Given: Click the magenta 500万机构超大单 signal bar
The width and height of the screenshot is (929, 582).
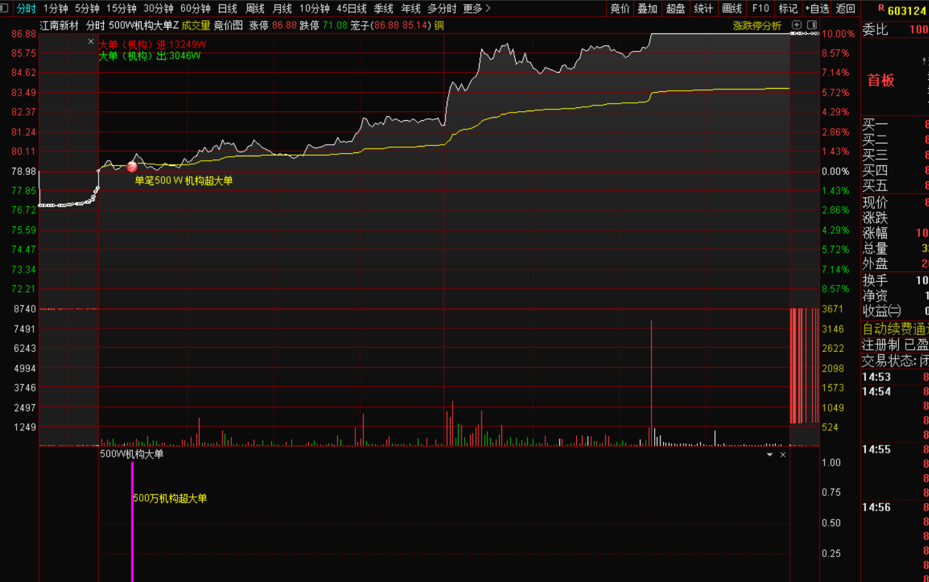Looking at the screenshot, I should point(133,521).
